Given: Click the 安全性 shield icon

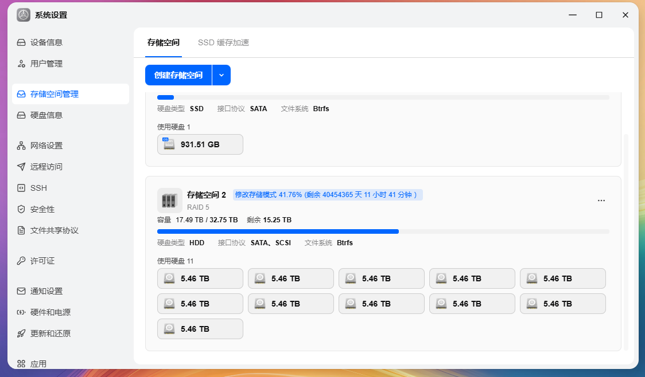Looking at the screenshot, I should (21, 210).
